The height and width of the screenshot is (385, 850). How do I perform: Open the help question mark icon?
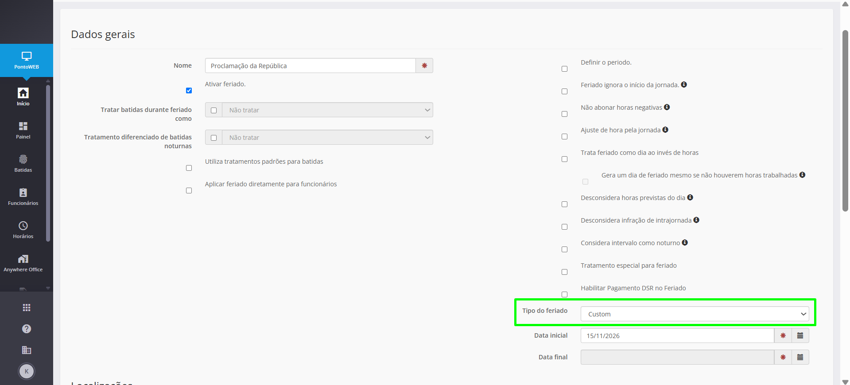pos(27,329)
